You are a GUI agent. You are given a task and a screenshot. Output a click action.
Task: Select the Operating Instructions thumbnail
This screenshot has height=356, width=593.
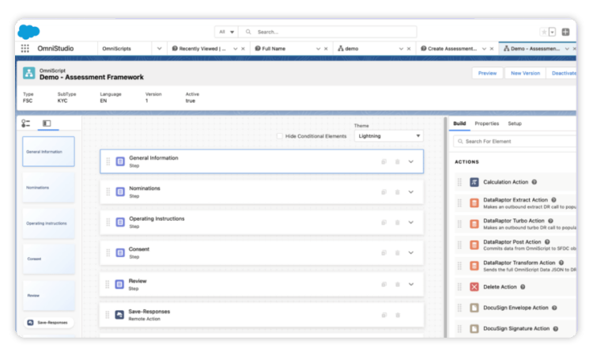coord(48,223)
